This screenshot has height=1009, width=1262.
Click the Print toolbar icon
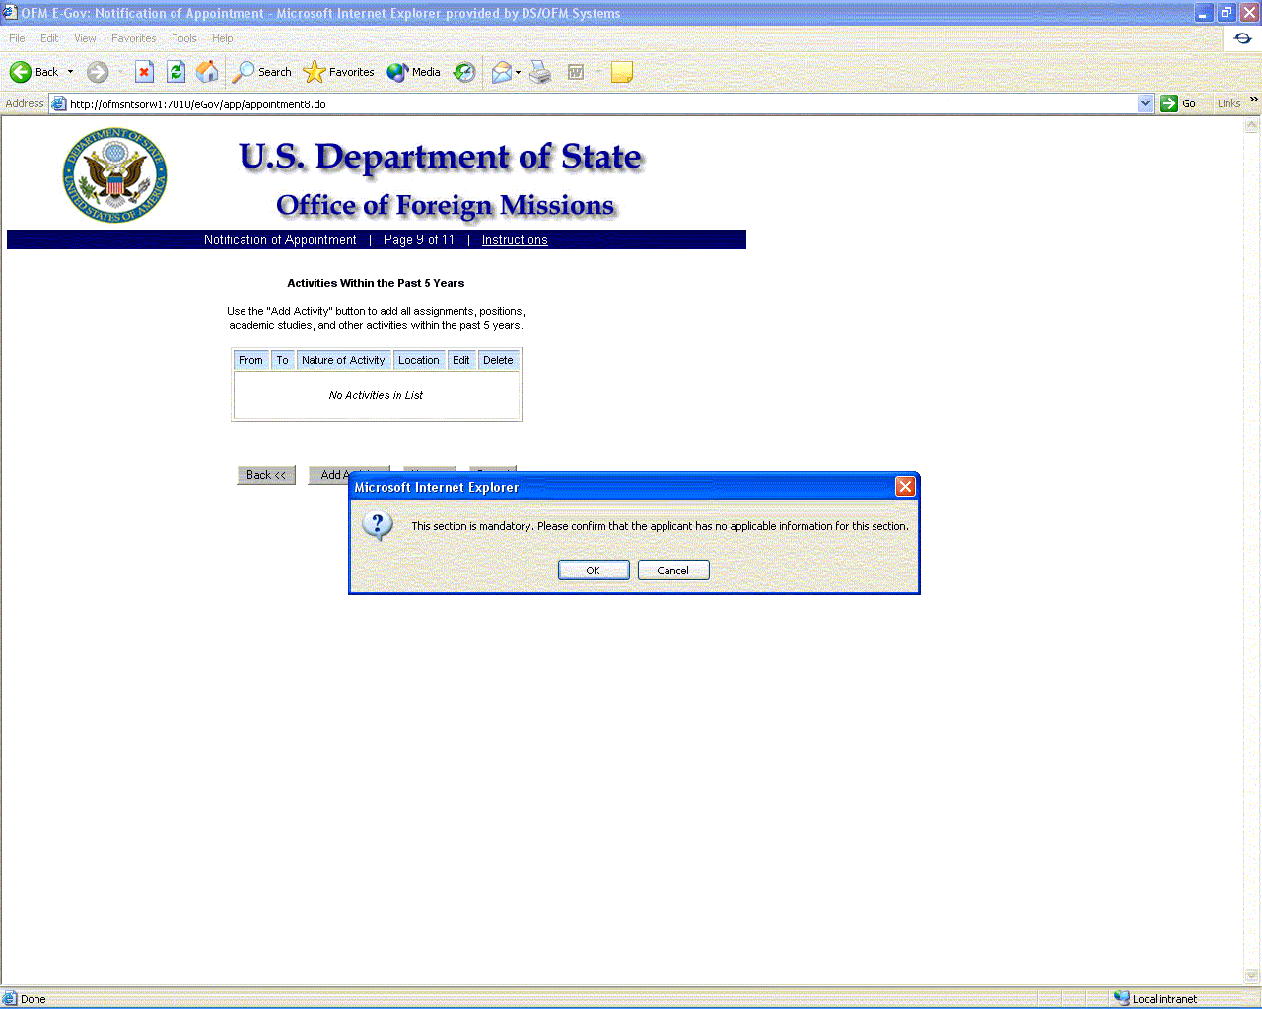tap(540, 72)
